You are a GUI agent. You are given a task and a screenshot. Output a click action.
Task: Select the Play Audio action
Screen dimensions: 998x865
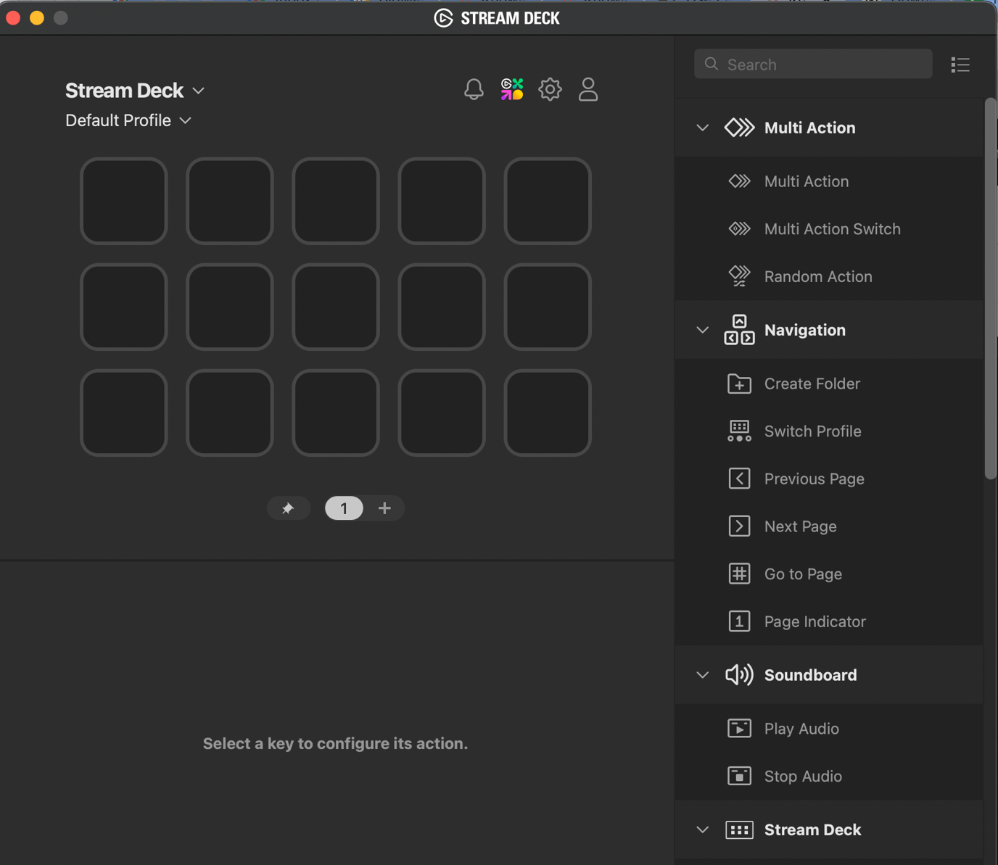tap(801, 729)
